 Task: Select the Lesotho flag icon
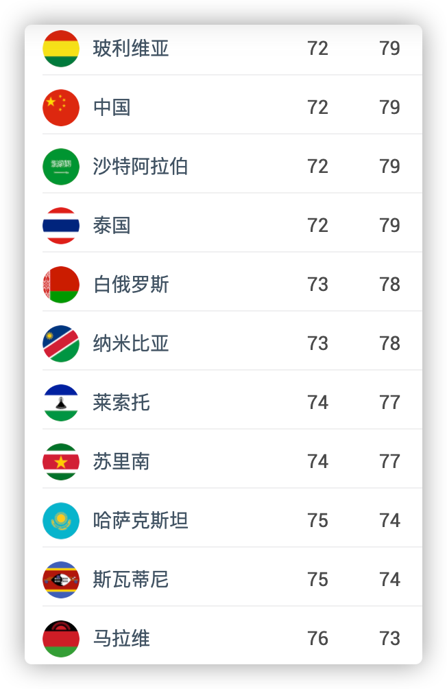[61, 403]
